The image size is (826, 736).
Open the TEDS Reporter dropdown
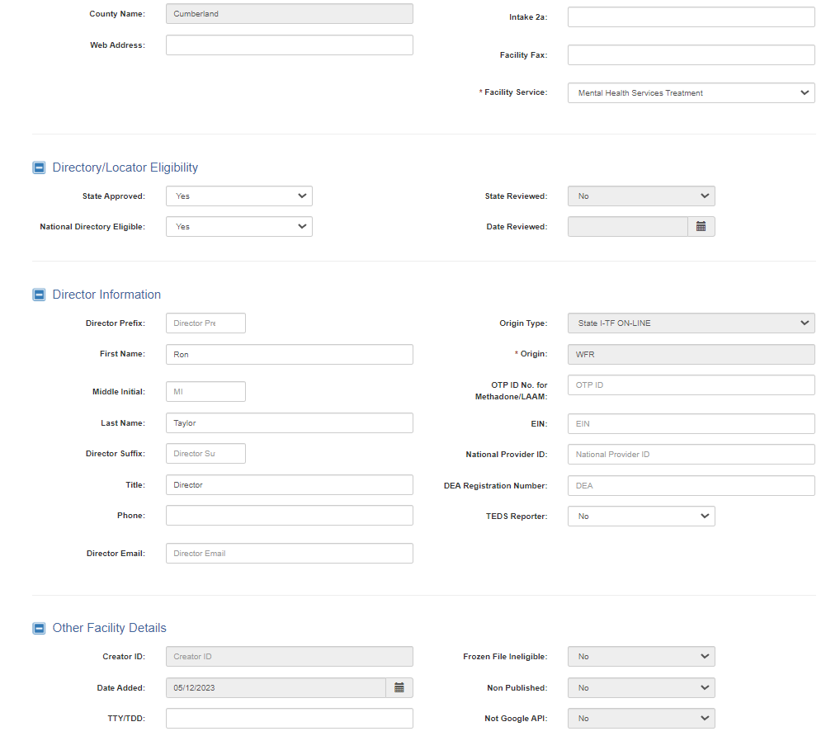[x=641, y=517]
